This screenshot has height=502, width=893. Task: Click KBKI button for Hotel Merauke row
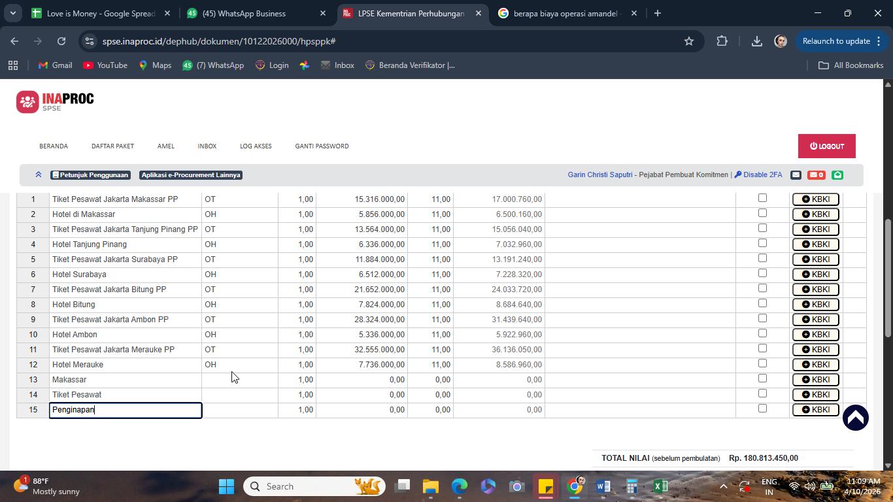point(815,365)
